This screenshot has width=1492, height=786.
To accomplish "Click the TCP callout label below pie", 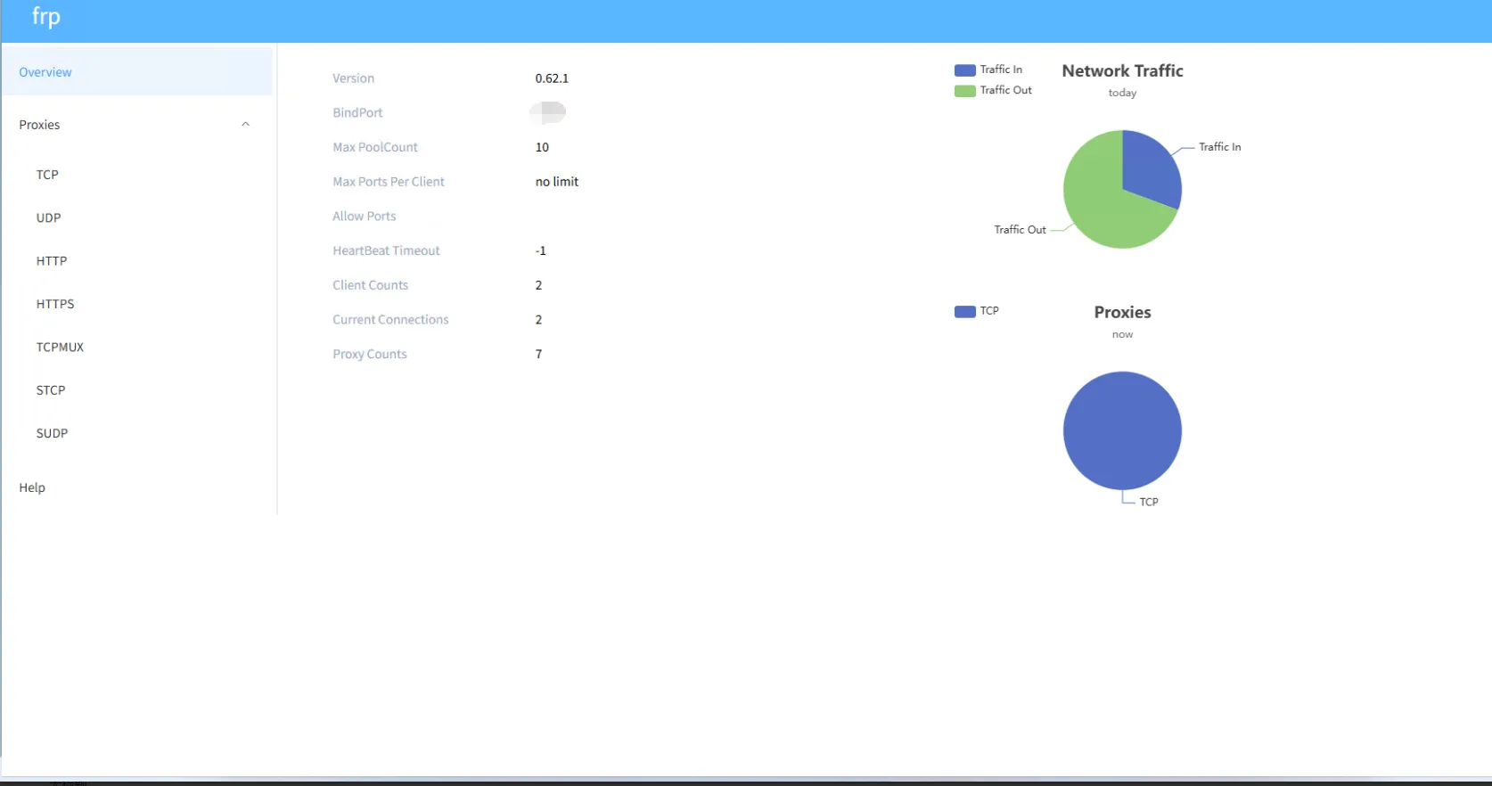I will point(1149,502).
